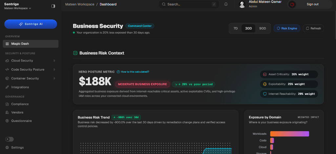This screenshot has width=336, height=154.
Task: Launch the Sentrige AI assistant button
Action: [x=31, y=24]
